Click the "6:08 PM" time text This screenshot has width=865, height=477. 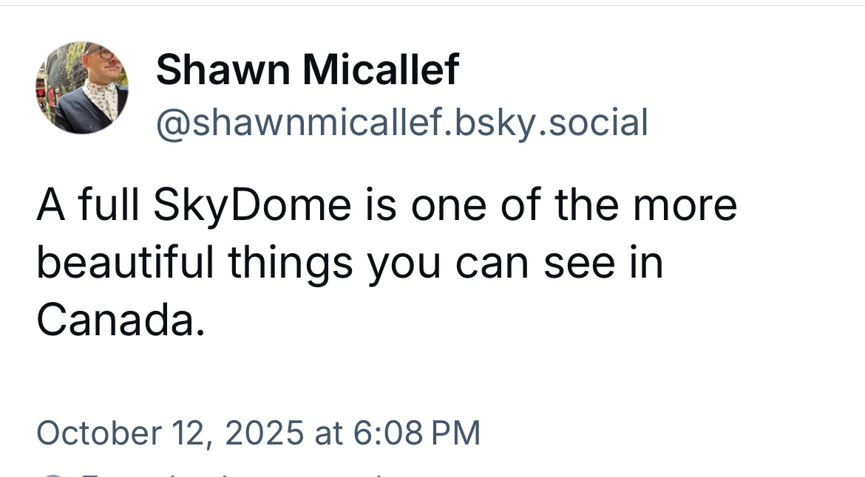(417, 432)
